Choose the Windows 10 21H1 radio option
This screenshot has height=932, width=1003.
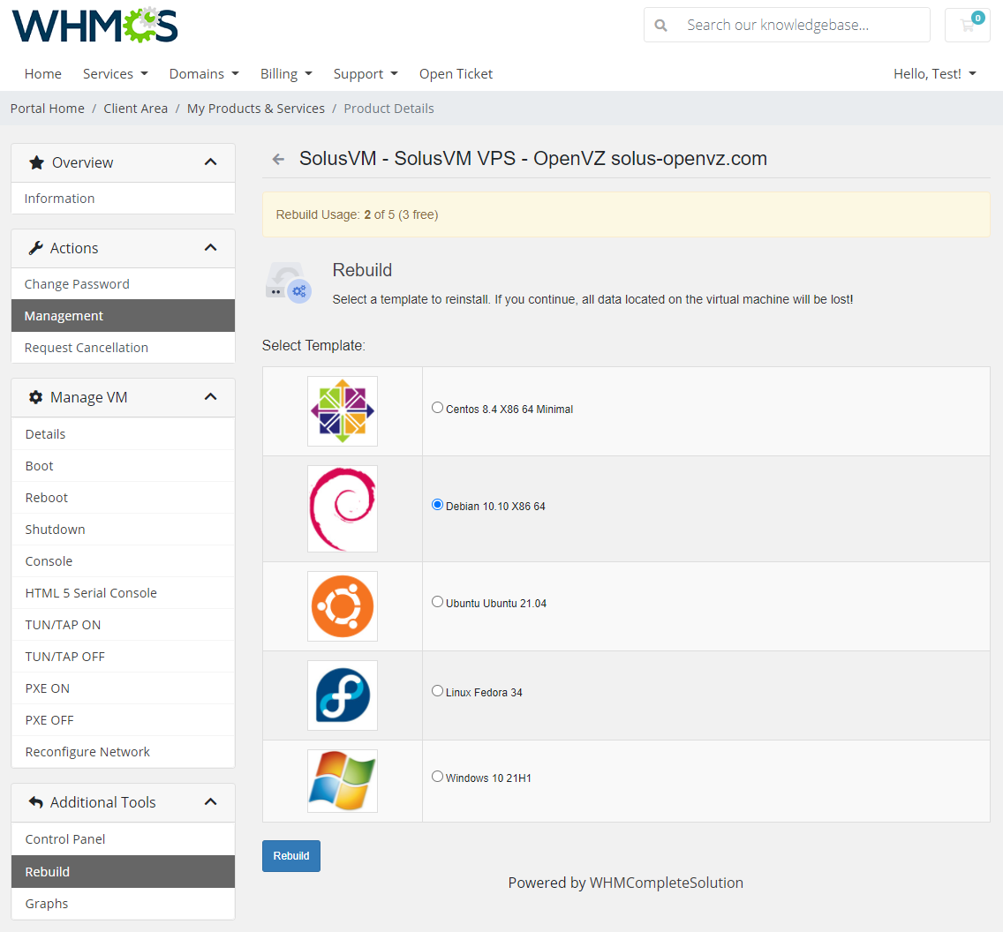tap(437, 775)
